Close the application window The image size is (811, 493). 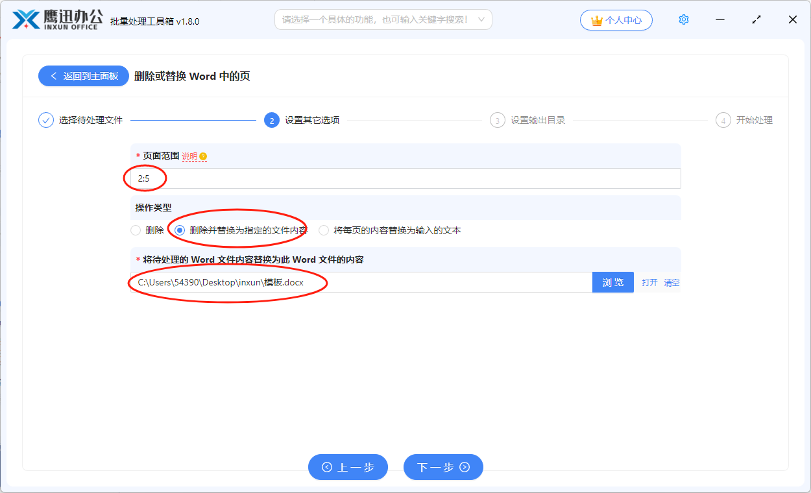tap(793, 19)
